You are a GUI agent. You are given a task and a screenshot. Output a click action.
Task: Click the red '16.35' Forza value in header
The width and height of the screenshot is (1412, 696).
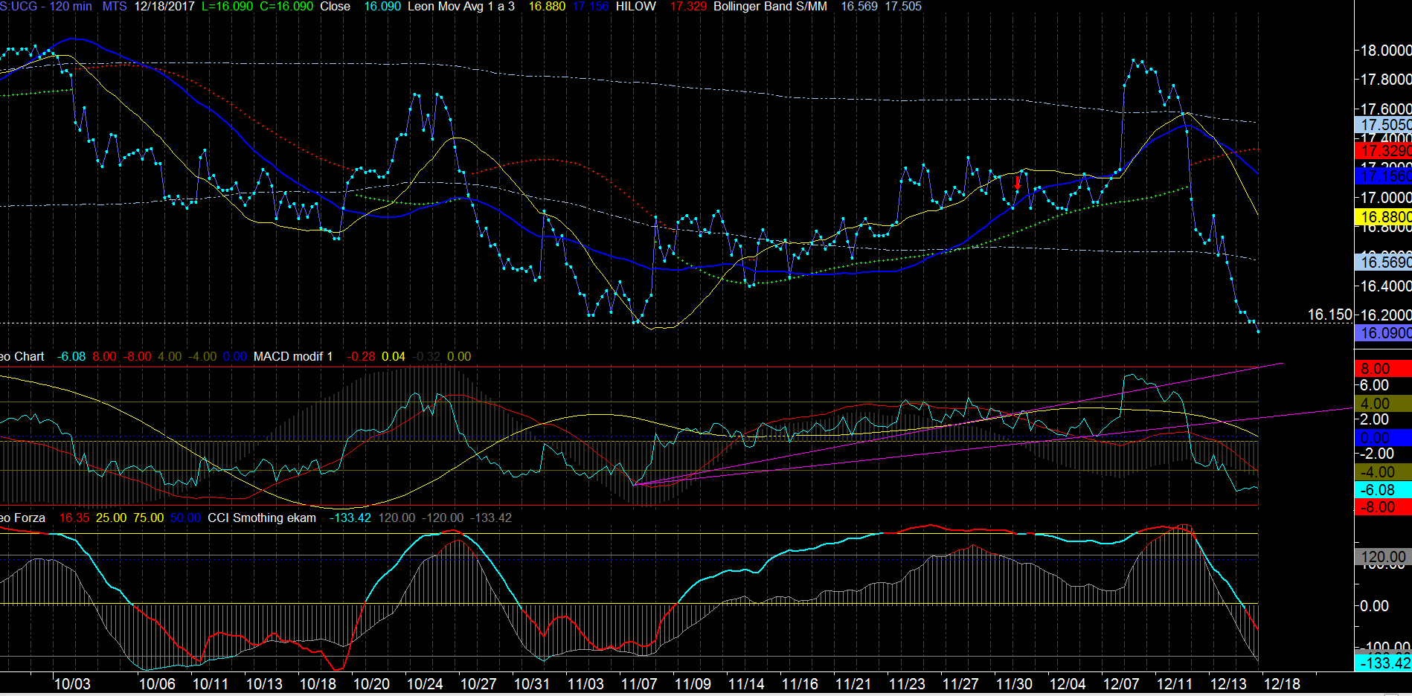tap(74, 518)
